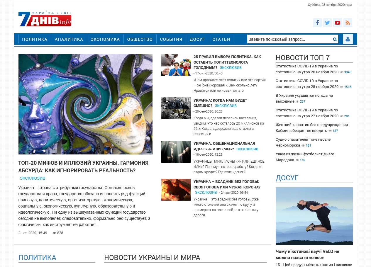
Task: Open the СТАТЬИ section
Action: pyautogui.click(x=221, y=39)
